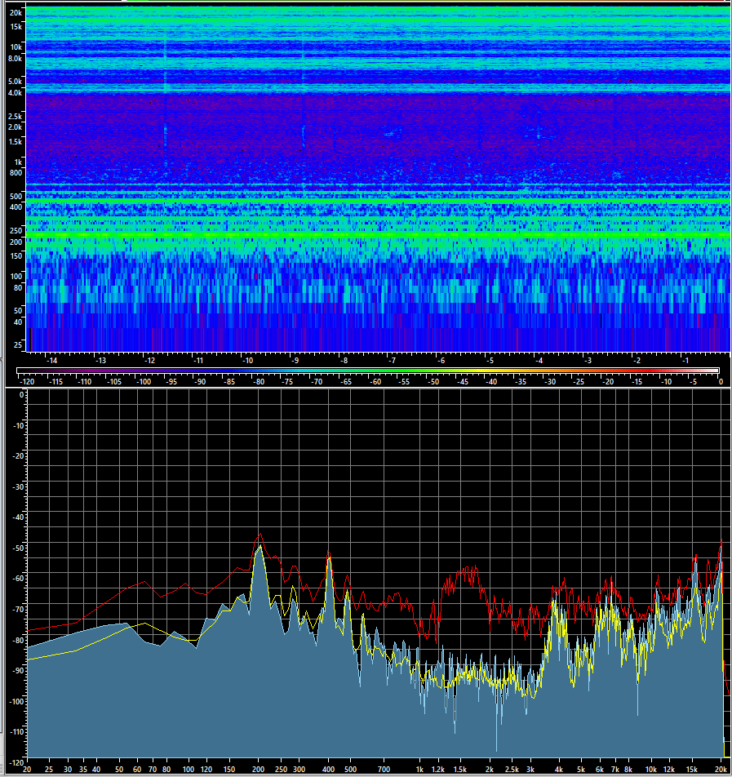Click the -15 value on the color scale
Image resolution: width=732 pixels, height=777 pixels.
[637, 382]
